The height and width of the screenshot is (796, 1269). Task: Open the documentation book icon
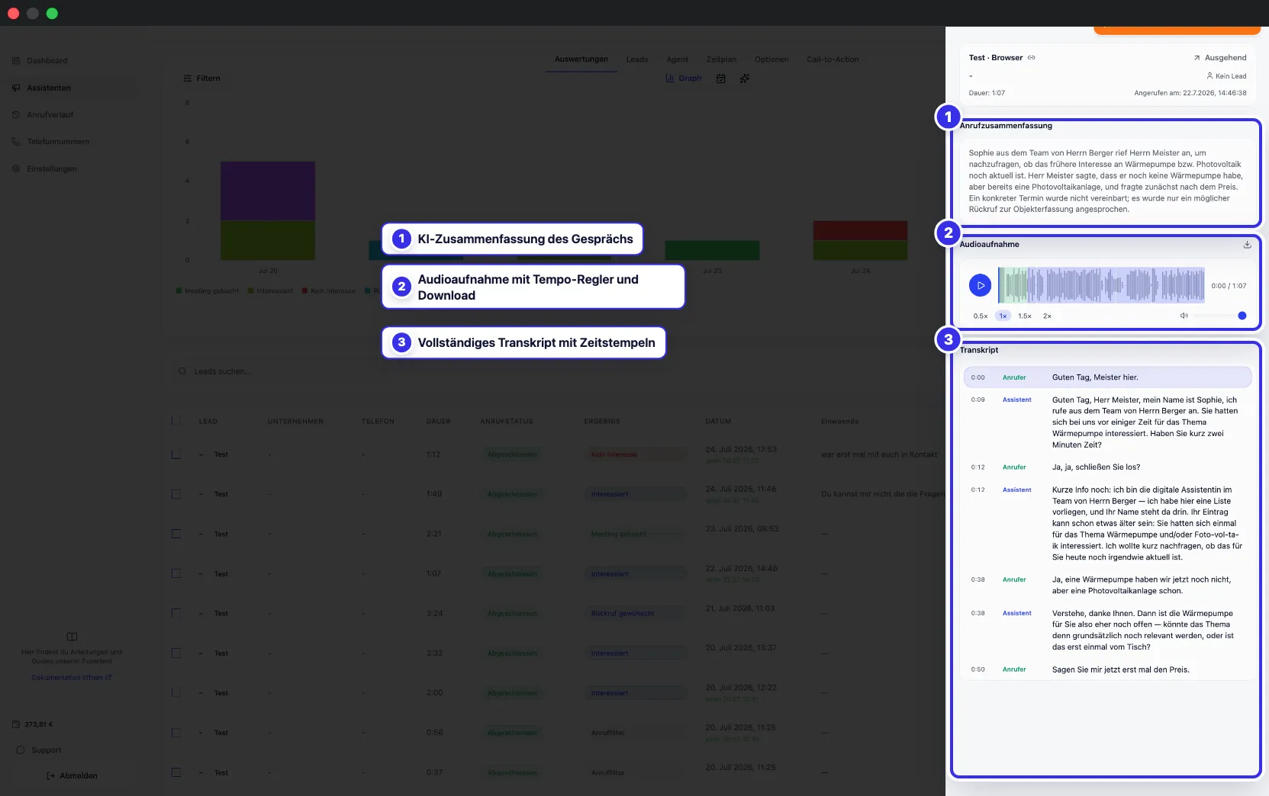72,637
